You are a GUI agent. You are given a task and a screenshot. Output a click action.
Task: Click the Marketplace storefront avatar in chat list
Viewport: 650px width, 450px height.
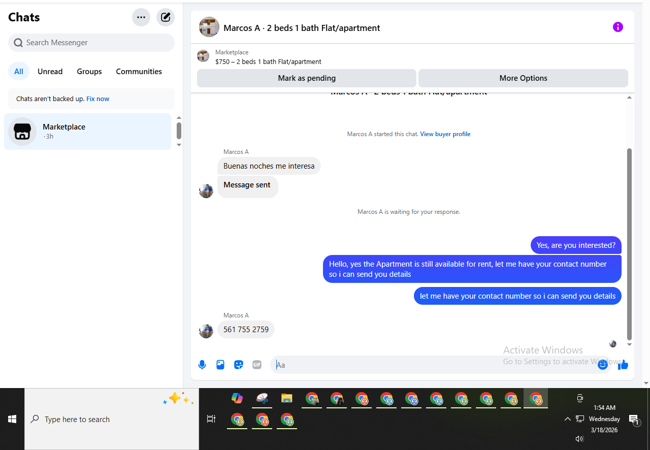[22, 132]
